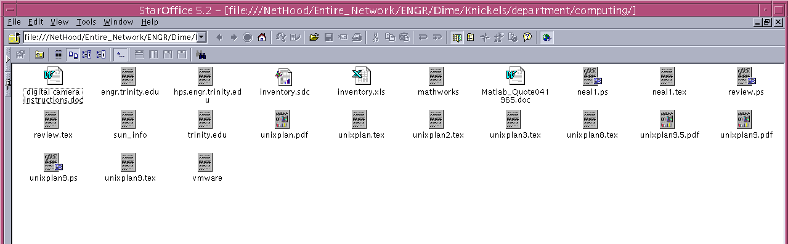Go up one folder level
Screen dimensions: 788x244
(x=39, y=55)
